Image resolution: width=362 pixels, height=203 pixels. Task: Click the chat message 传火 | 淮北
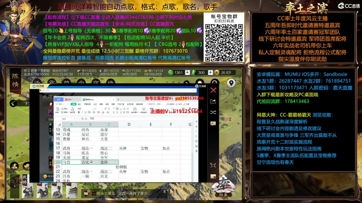124,193
